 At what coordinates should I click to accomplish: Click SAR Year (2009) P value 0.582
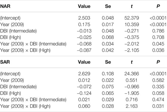pyautogui.click(x=158, y=80)
